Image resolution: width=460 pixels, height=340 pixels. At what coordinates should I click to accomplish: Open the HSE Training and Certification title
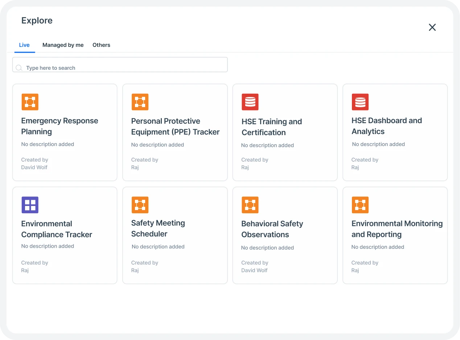point(272,127)
